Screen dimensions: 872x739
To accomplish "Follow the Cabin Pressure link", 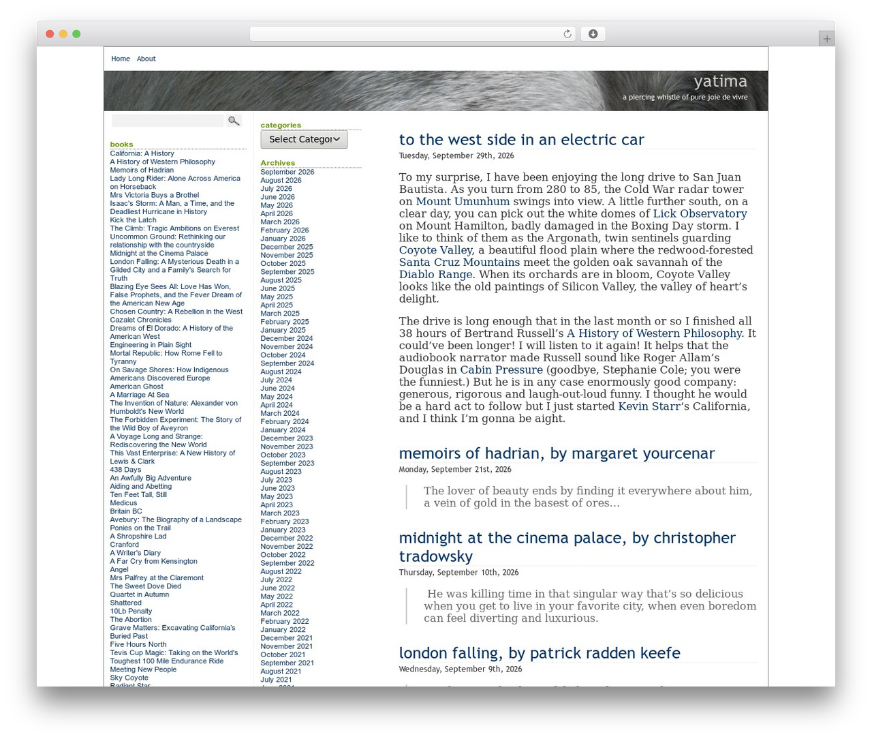I will pos(501,370).
